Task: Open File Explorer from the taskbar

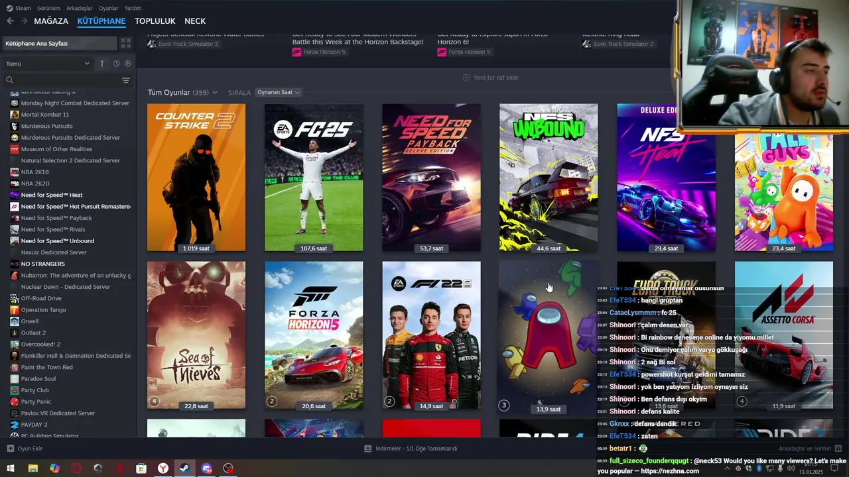Action: point(33,468)
